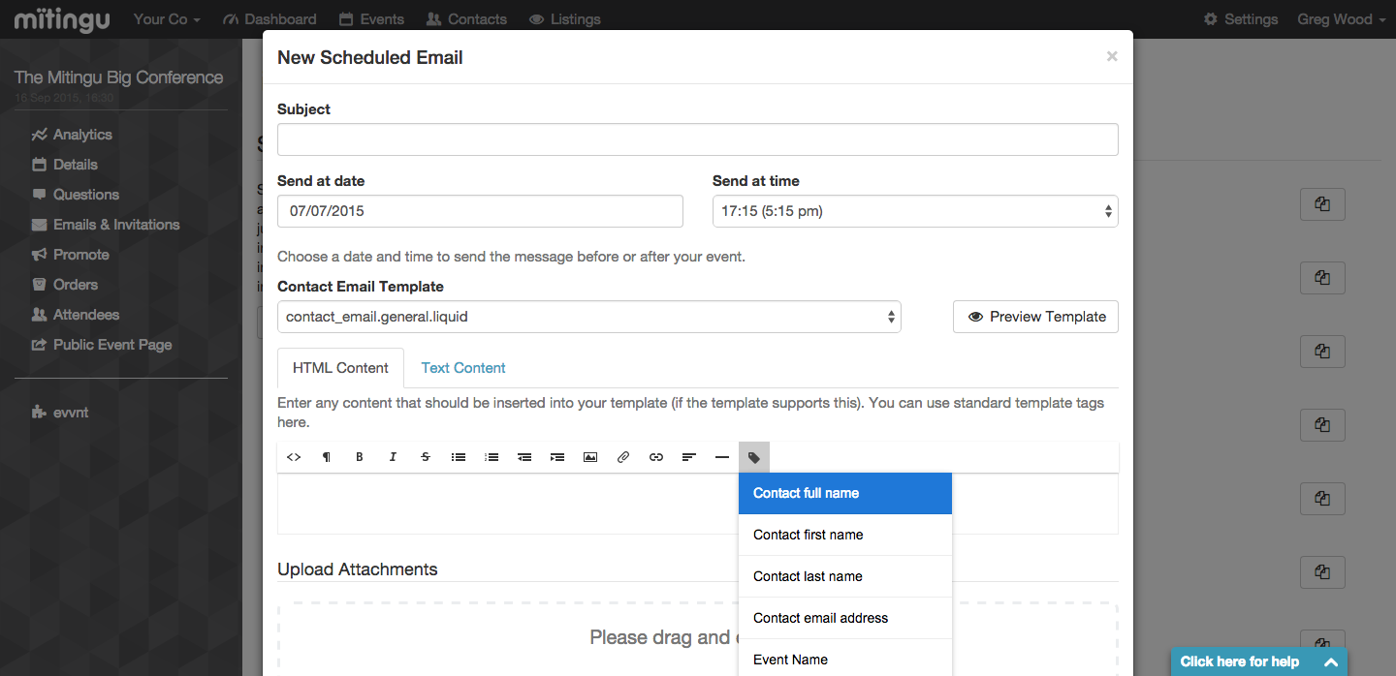Apply italic formatting in the editor
Image resolution: width=1396 pixels, height=676 pixels.
pyautogui.click(x=393, y=457)
